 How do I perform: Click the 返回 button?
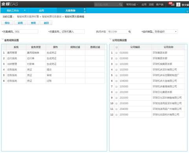[46, 23]
